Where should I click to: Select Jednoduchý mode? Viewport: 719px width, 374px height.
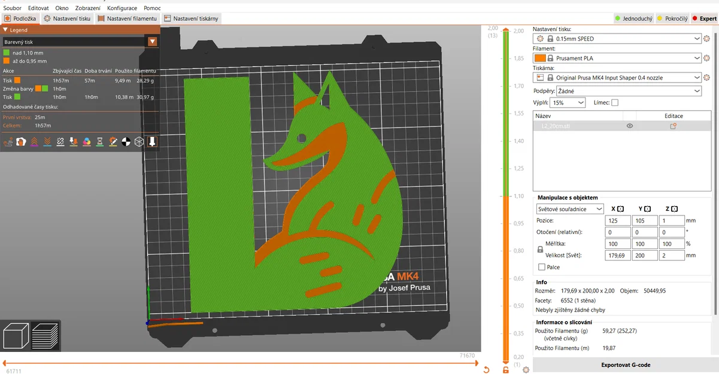(633, 19)
